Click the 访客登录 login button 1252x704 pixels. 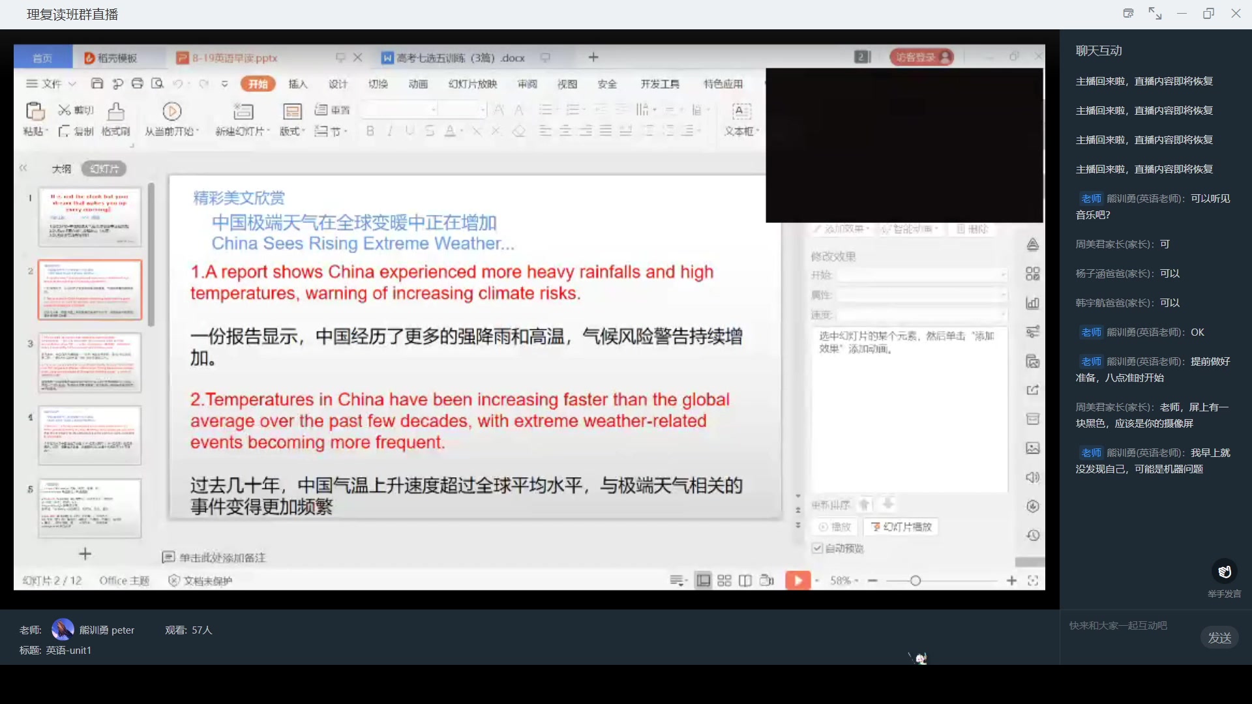click(921, 57)
